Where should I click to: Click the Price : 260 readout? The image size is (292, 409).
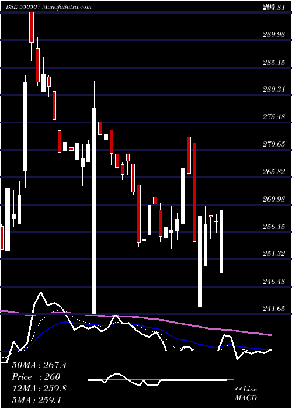click(36, 377)
